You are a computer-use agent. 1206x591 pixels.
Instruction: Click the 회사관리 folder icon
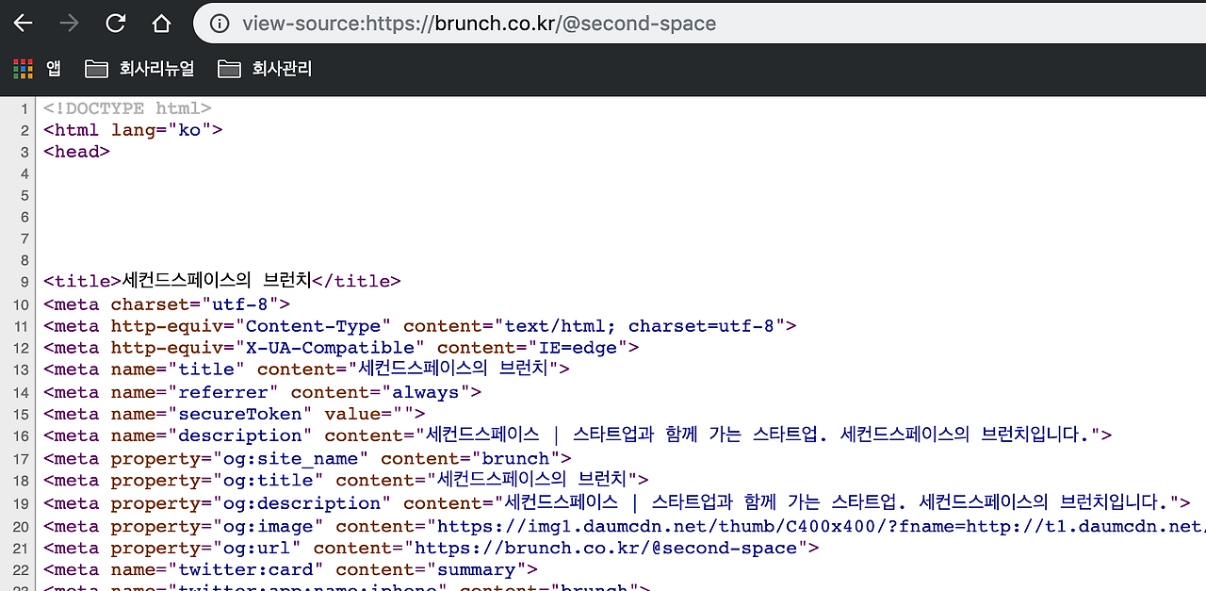229,68
